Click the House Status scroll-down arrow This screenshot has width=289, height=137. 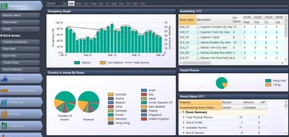[286, 133]
